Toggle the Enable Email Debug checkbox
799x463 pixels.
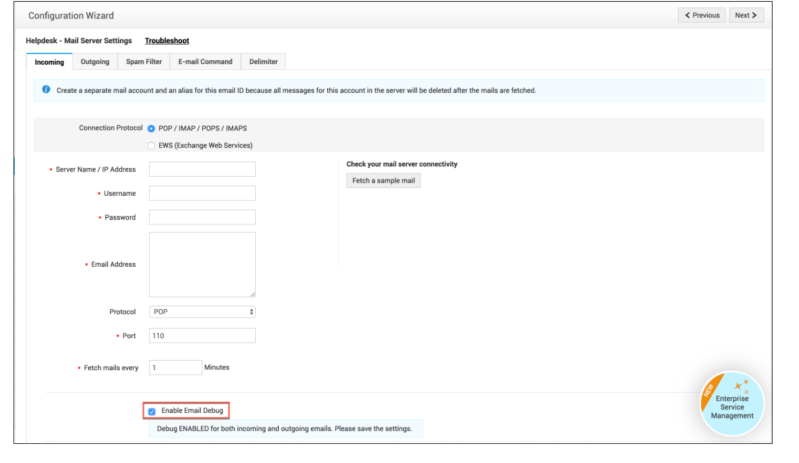point(152,411)
